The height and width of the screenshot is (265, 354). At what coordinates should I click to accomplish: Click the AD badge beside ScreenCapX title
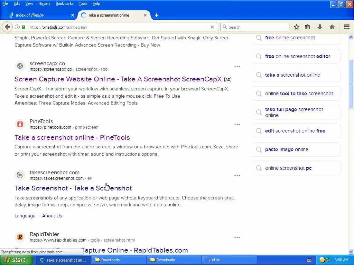[x=227, y=79]
